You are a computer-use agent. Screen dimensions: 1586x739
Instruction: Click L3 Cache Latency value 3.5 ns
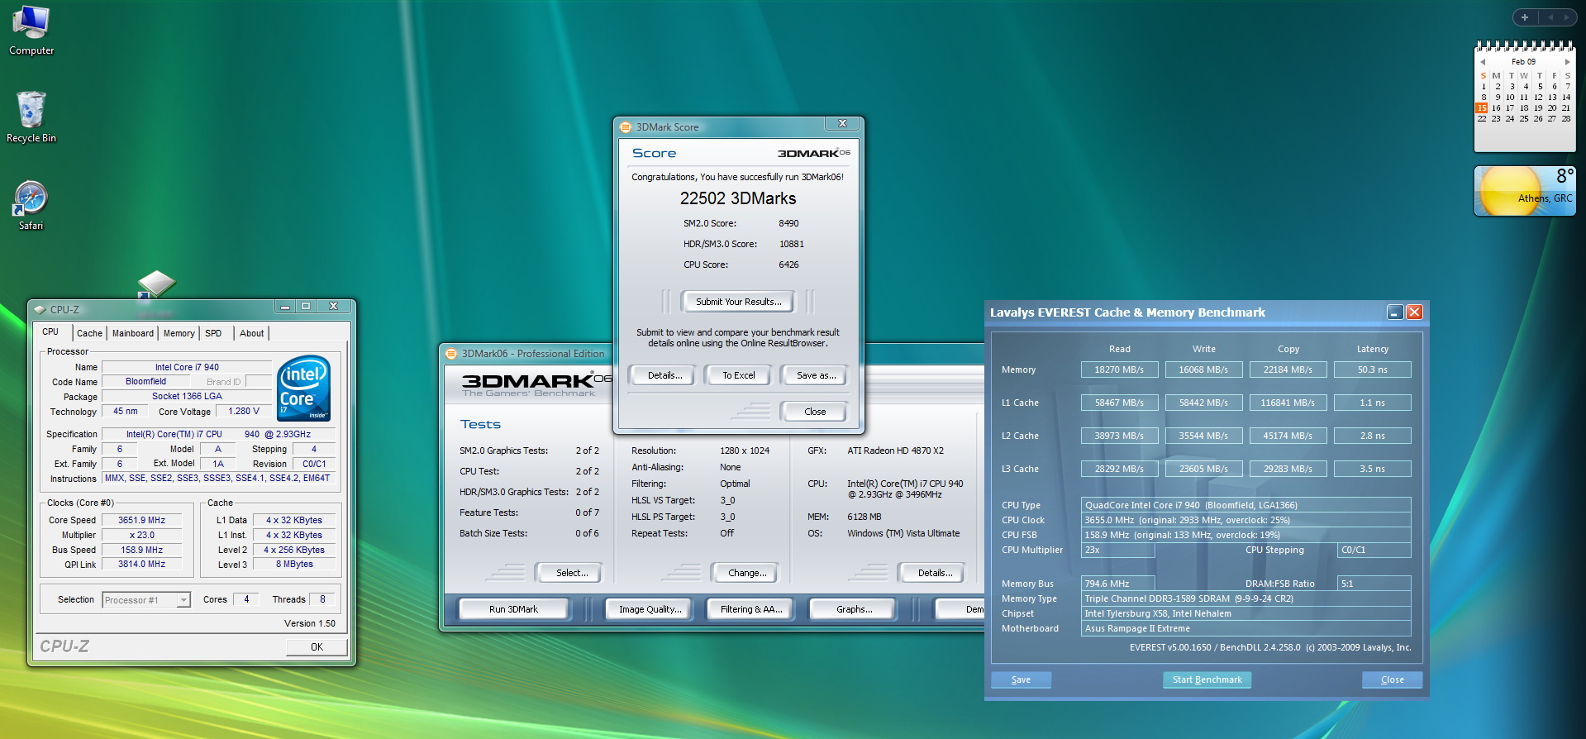[1372, 469]
